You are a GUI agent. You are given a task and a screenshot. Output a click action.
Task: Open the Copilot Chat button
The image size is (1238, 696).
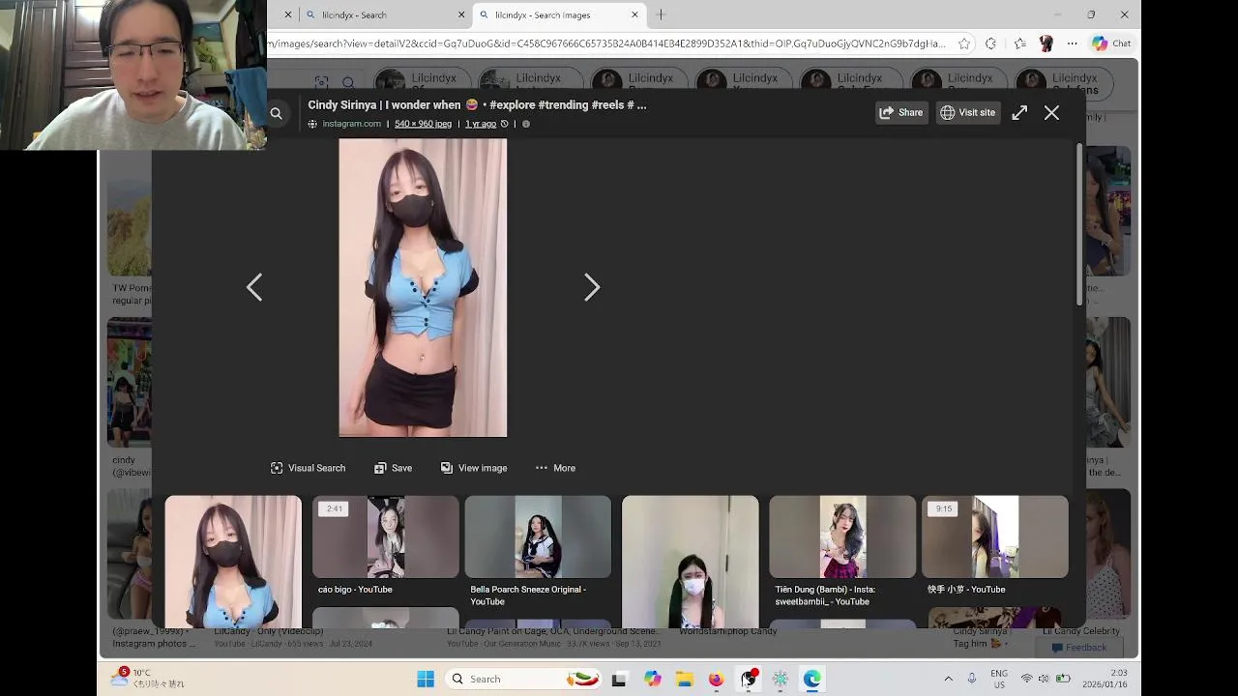pos(1111,43)
